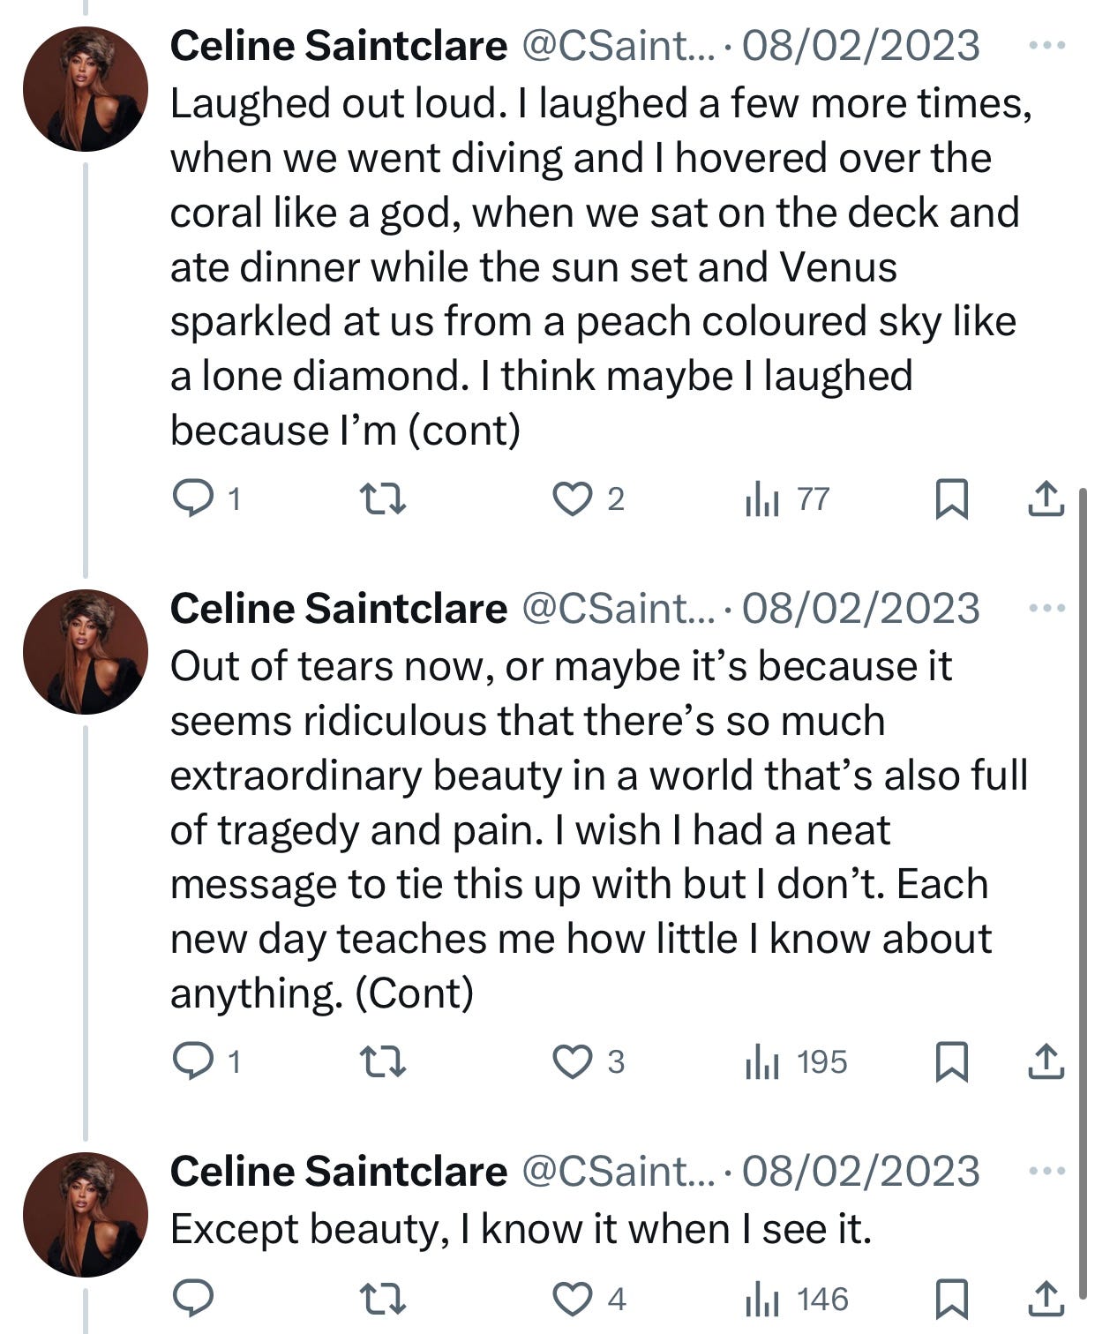Open Celine Saintclare's name on first tweet
Image resolution: width=1095 pixels, height=1334 pixels.
click(x=338, y=46)
